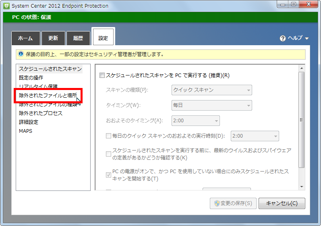Image resolution: width=321 pixels, height=226 pixels.
Task: Click the おおよそのタイミング(A): label
Action: coord(134,121)
